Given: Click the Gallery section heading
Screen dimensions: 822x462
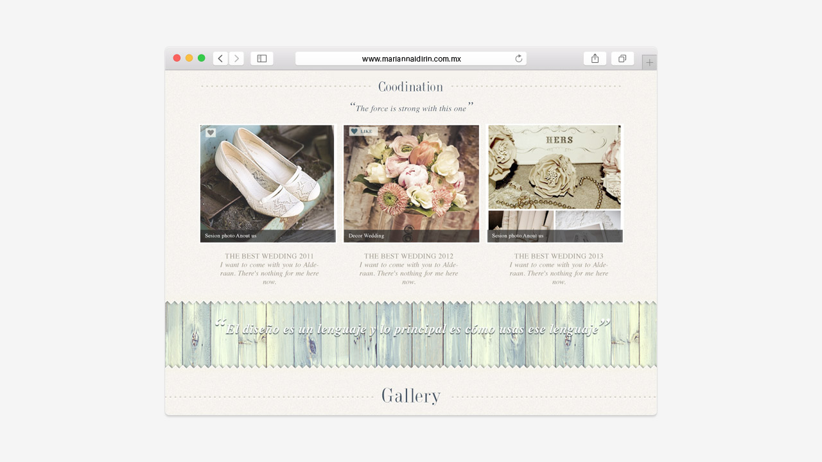Looking at the screenshot, I should [411, 396].
